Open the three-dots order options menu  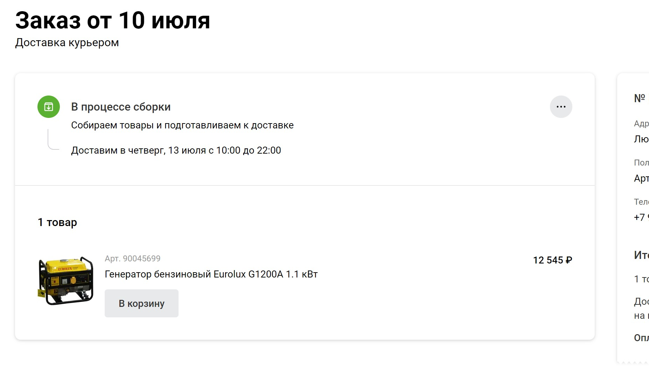(x=561, y=107)
